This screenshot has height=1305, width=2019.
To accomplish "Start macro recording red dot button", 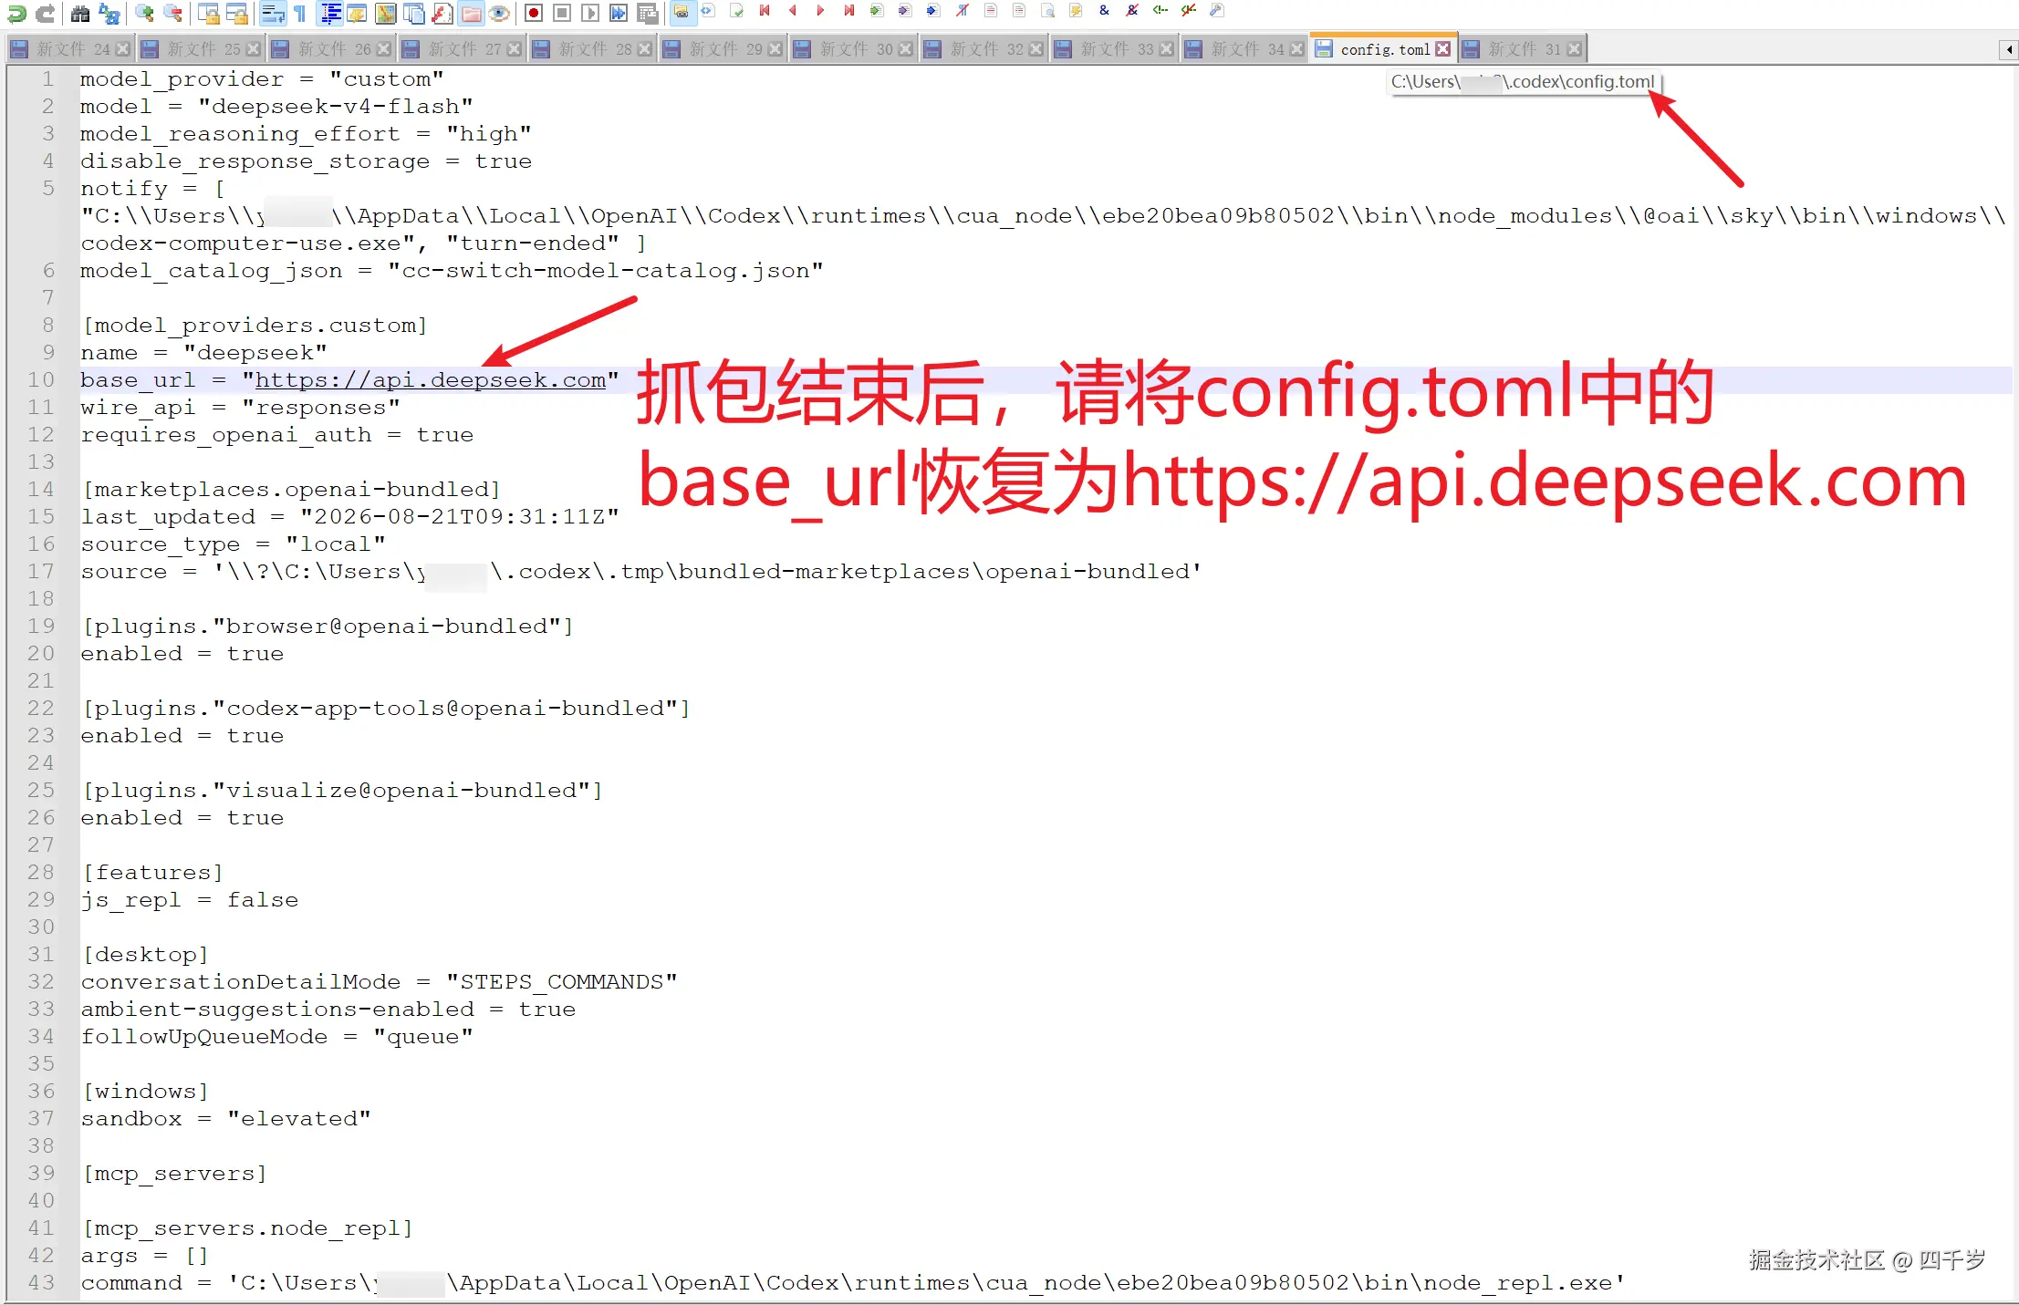I will pyautogui.click(x=535, y=13).
